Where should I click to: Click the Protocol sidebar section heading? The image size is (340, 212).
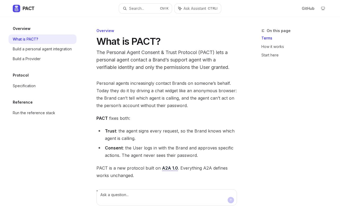(x=21, y=75)
